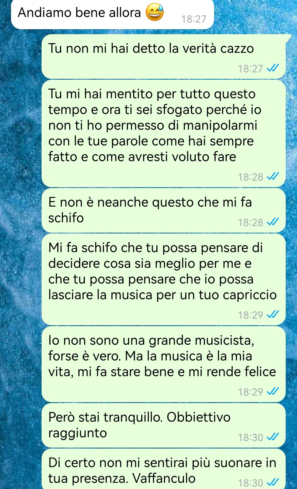The width and height of the screenshot is (297, 489).
Task: Tap the 18:27 timestamp of received message
Action: click(x=194, y=19)
